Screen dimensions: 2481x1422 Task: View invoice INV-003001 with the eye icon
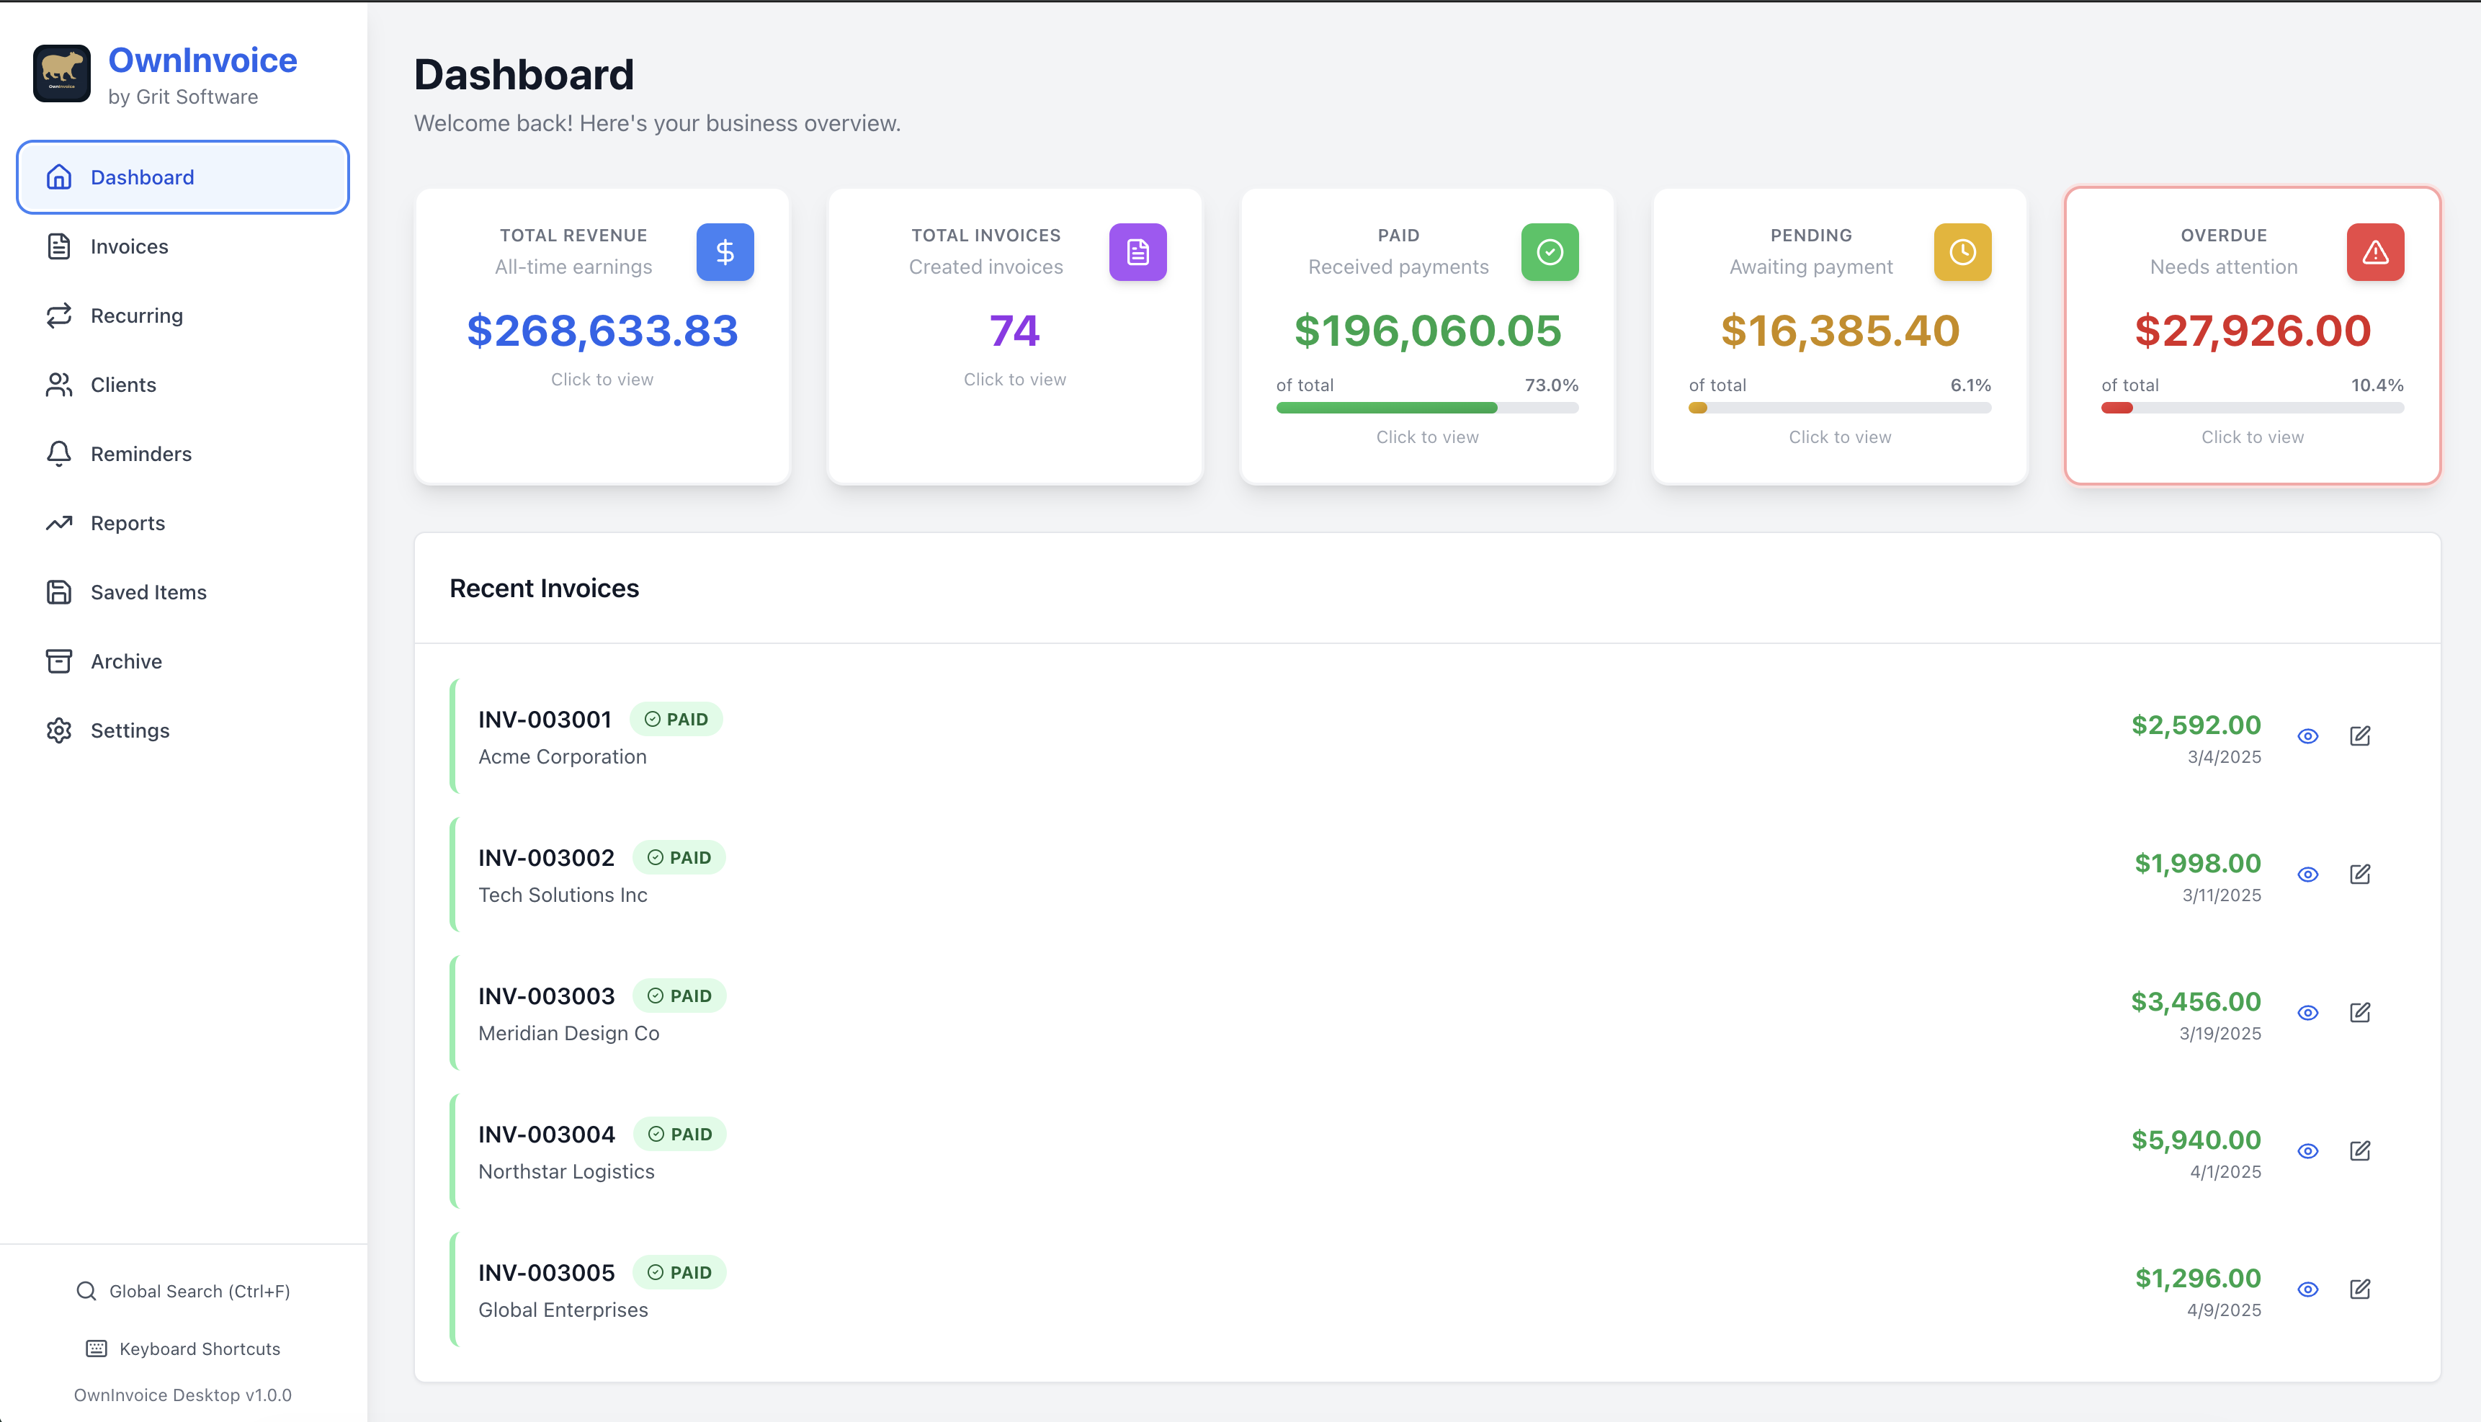2308,735
